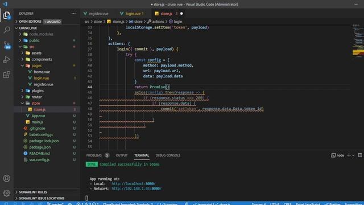
Task: Open main.js in the file tree
Action: [x=37, y=122]
